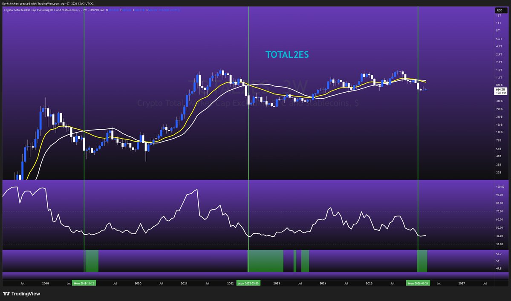Click the 78 B price axis label
Viewport: 511px width, 301px height.
pyautogui.click(x=499, y=140)
